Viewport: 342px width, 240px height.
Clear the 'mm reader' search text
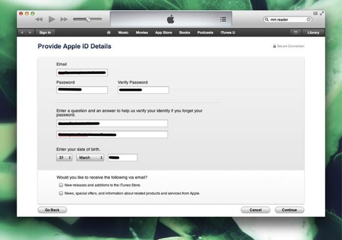point(308,20)
